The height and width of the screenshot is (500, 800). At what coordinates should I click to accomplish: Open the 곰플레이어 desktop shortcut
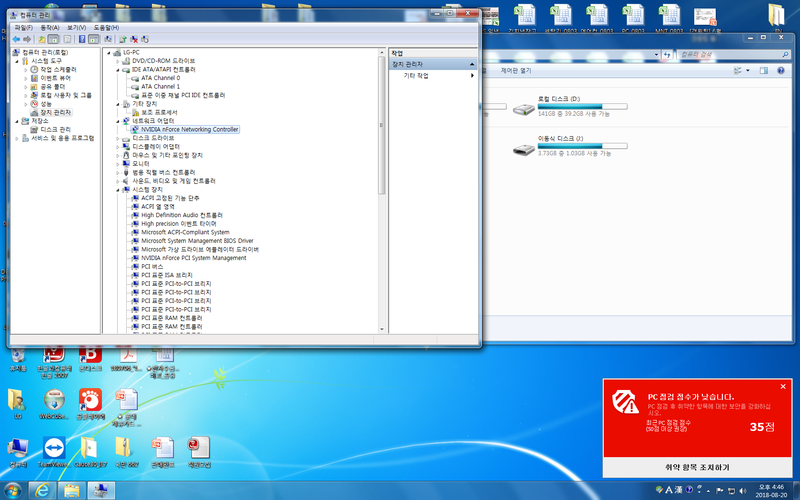(x=90, y=404)
